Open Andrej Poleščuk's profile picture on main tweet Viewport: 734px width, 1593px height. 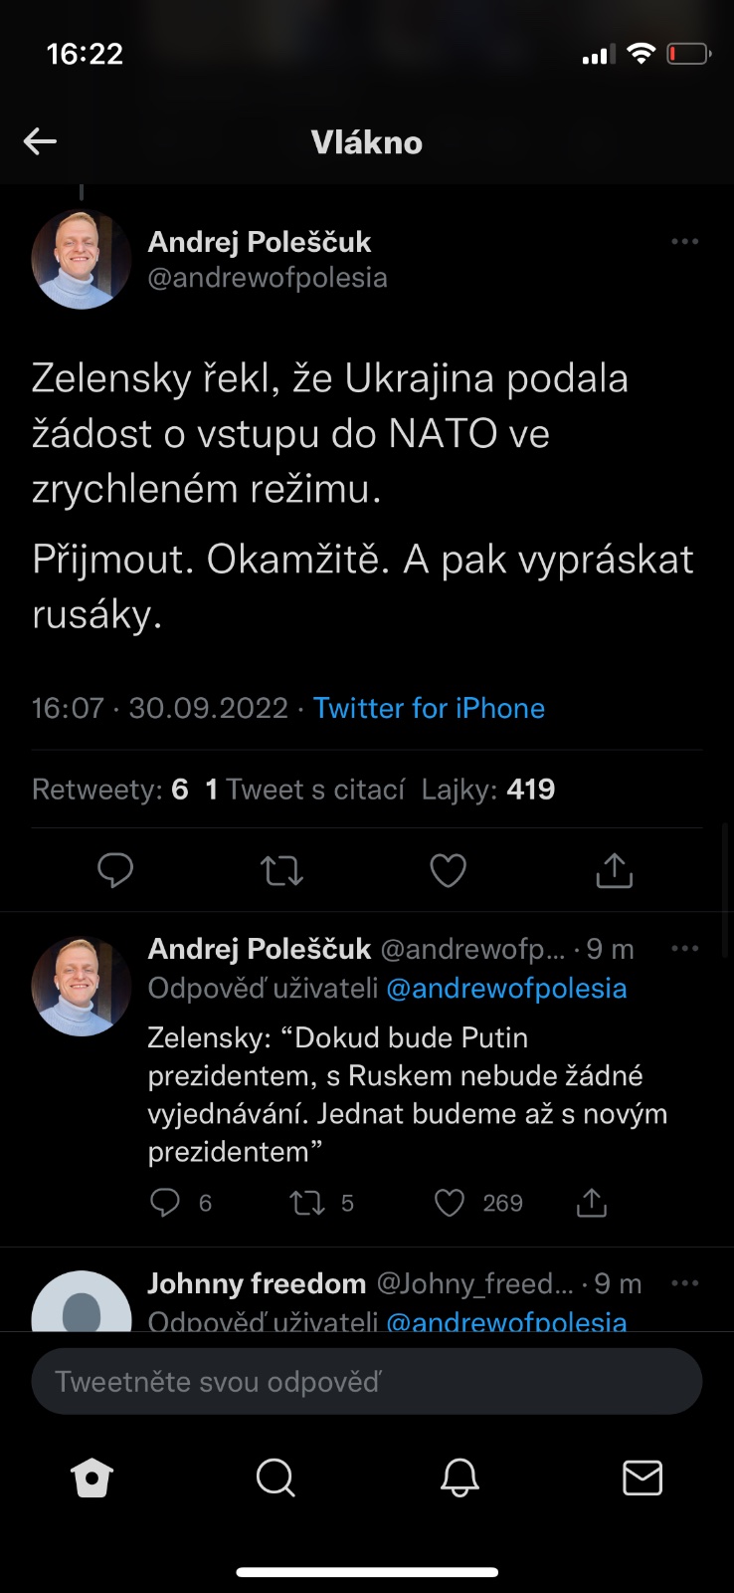82,260
